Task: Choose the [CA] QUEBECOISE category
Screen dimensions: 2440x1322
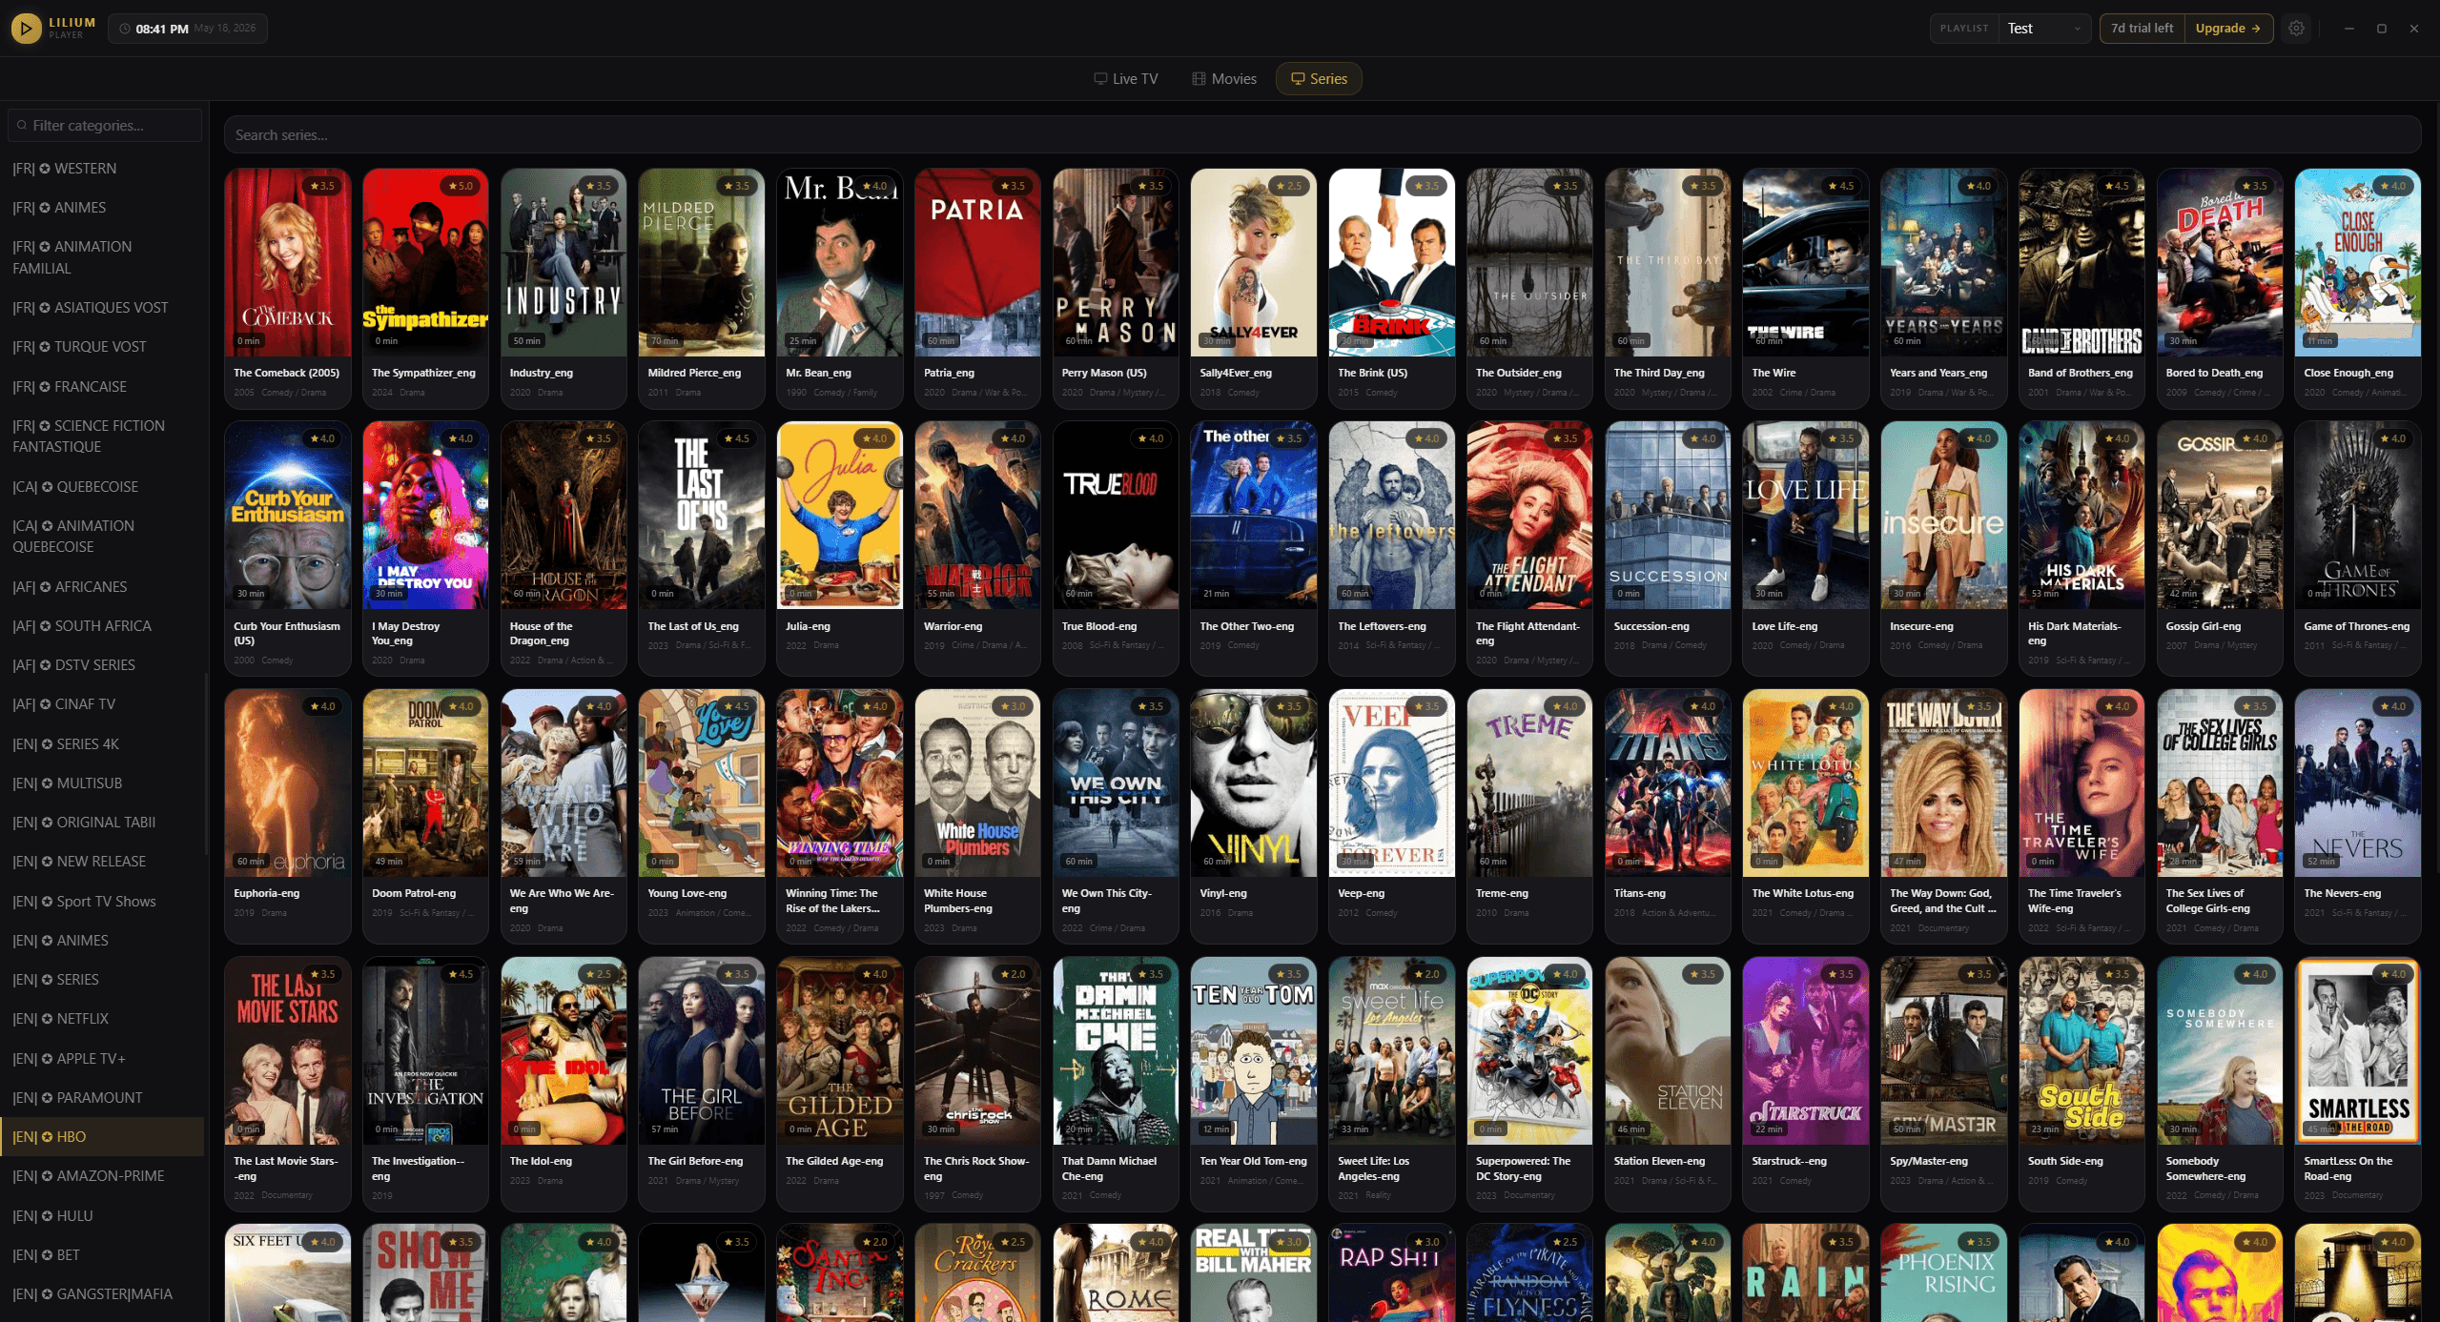Action: tap(102, 486)
